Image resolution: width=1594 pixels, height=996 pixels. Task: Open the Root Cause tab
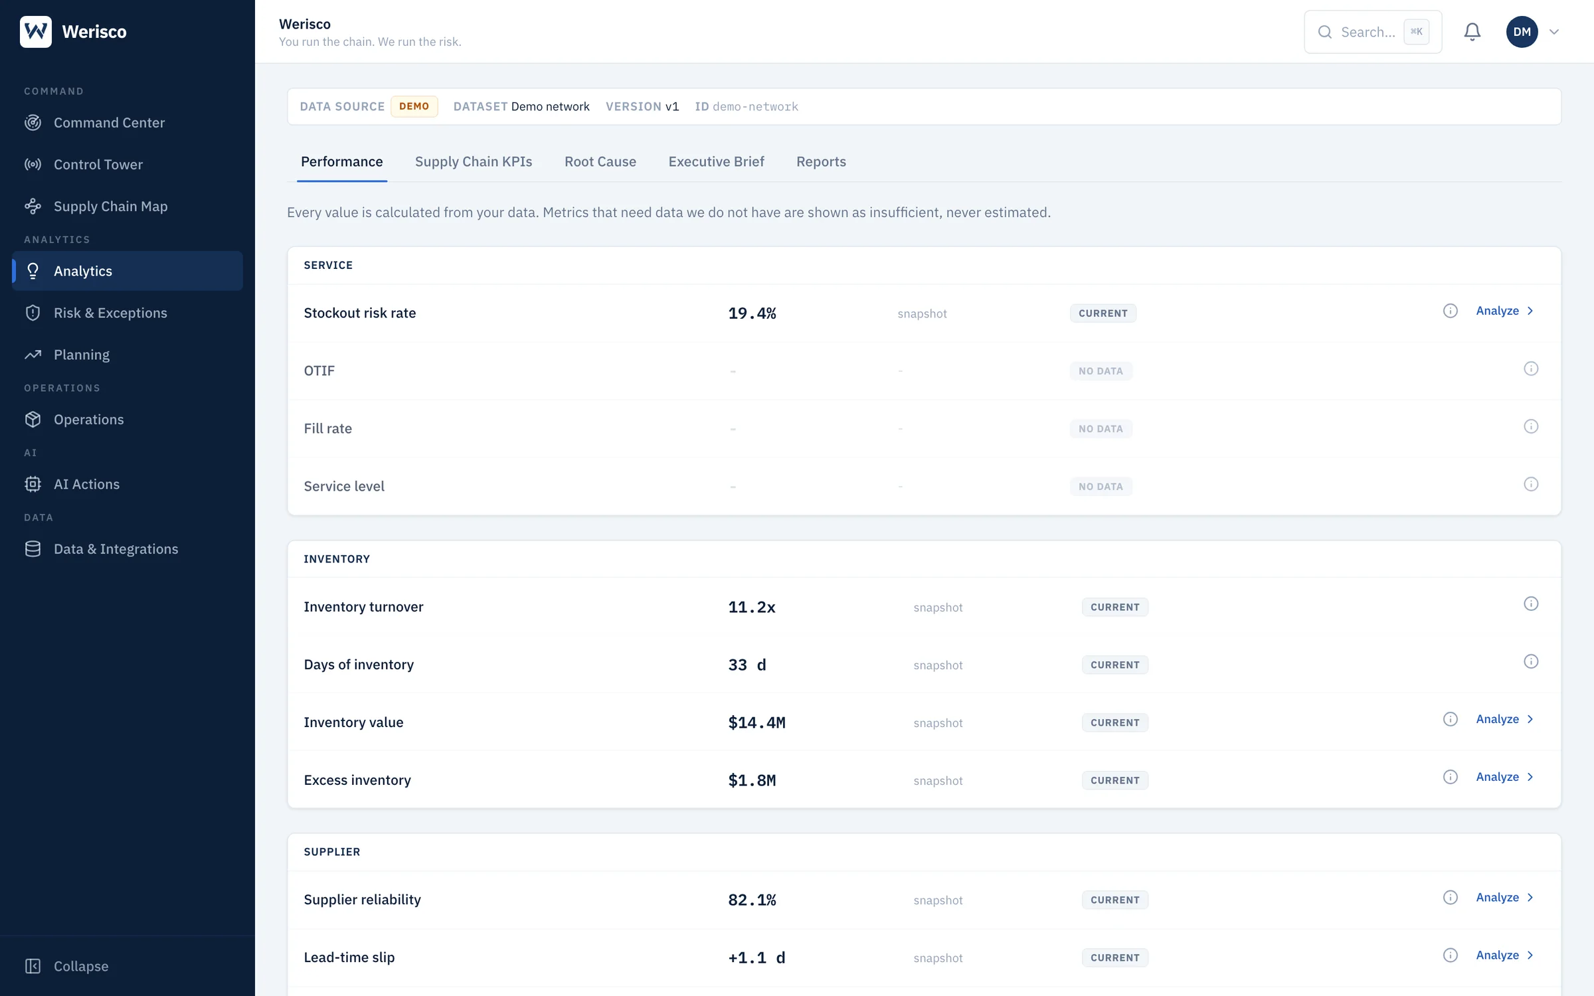tap(600, 162)
